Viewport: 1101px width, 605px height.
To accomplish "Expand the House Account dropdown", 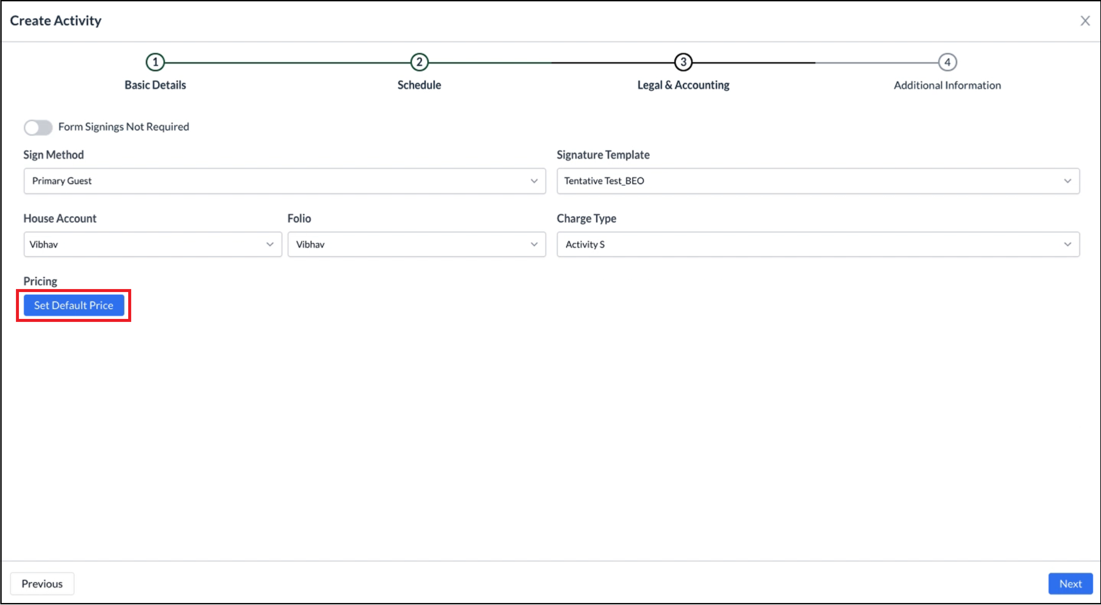I will point(270,244).
